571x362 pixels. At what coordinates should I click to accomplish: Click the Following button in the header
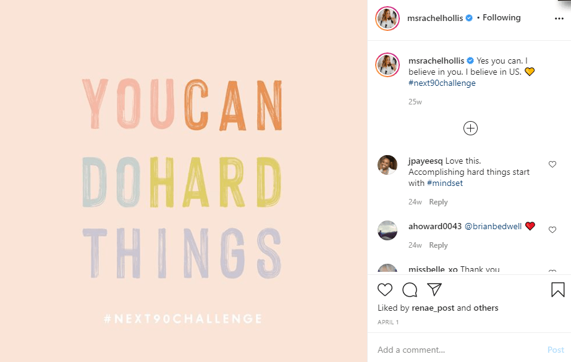pos(501,18)
